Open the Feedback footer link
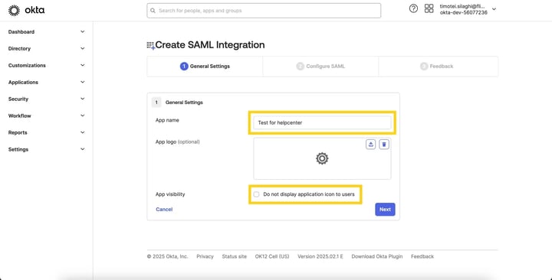 click(422, 256)
